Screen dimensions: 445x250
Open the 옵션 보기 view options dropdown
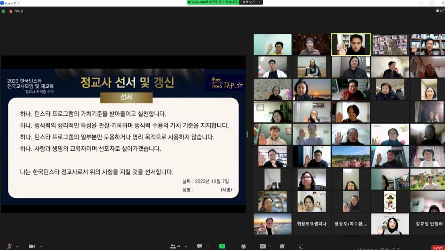(251, 2)
